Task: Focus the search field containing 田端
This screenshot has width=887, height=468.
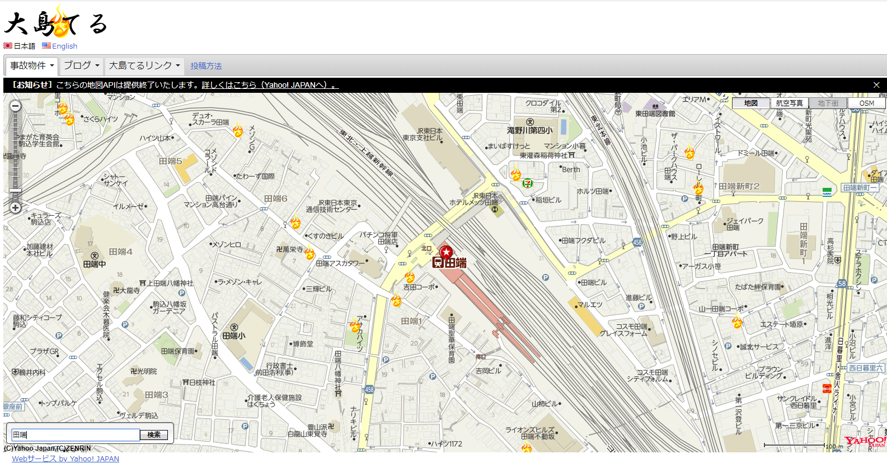Action: point(76,434)
